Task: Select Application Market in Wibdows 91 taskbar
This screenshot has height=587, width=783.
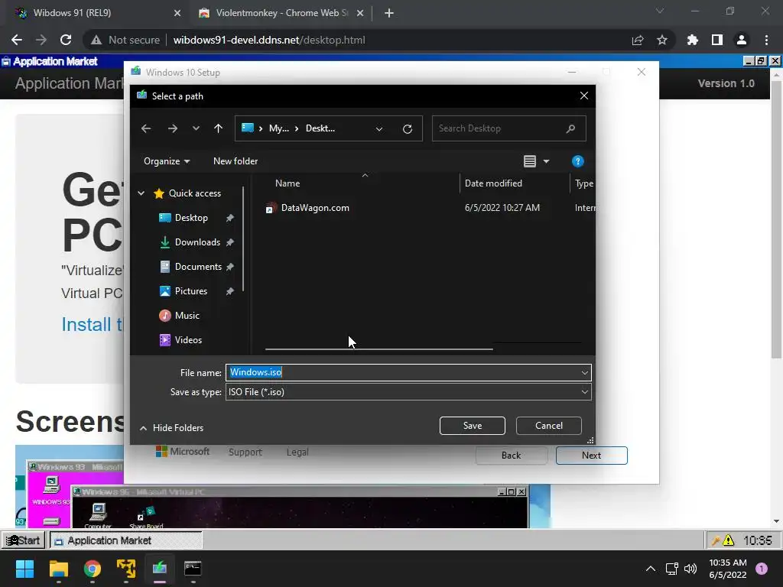Action: pyautogui.click(x=126, y=540)
